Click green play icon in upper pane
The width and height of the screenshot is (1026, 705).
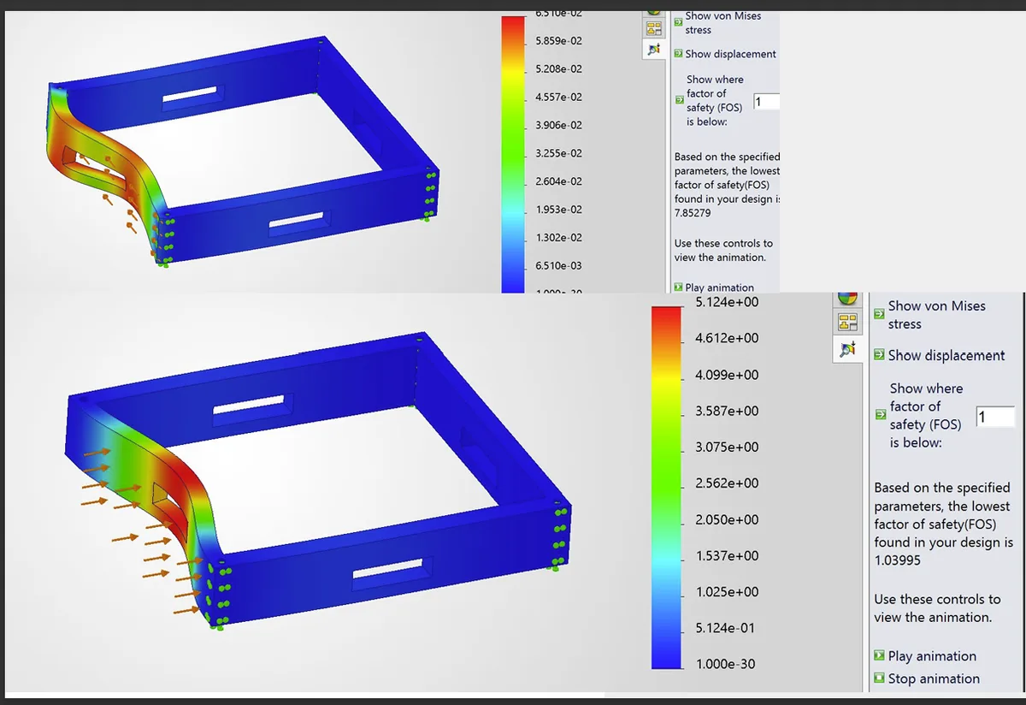tap(678, 287)
